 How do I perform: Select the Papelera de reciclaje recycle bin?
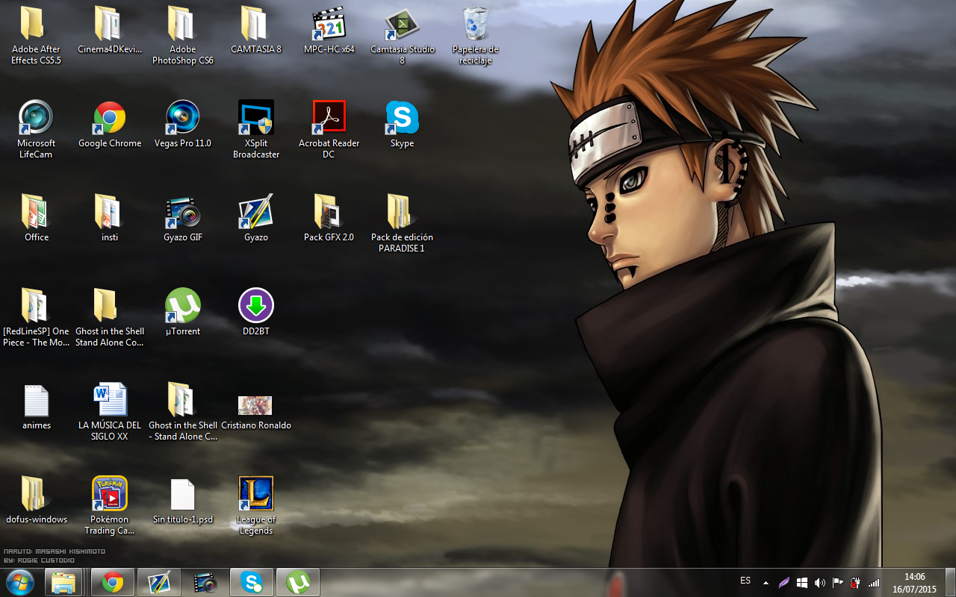tap(475, 35)
